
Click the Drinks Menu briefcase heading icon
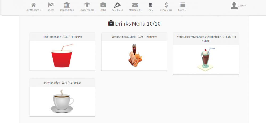point(111,23)
